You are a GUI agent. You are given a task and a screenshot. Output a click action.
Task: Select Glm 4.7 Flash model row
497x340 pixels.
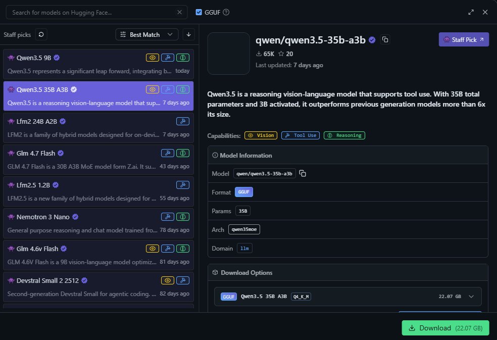coord(98,160)
